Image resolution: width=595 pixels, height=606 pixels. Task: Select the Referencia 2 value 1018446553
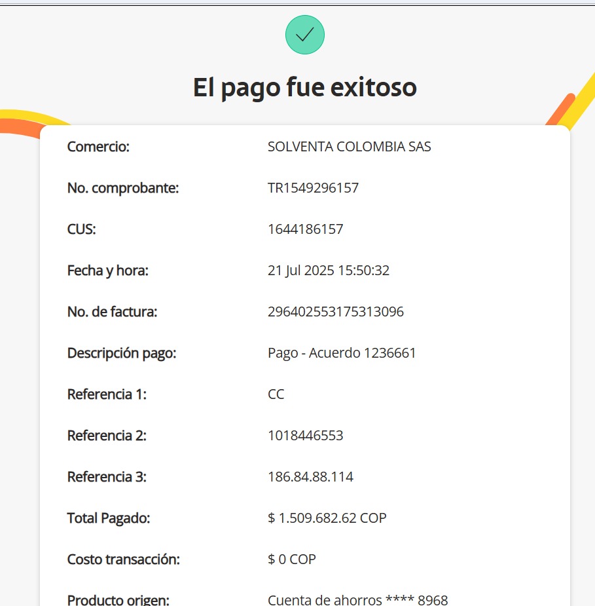[305, 436]
